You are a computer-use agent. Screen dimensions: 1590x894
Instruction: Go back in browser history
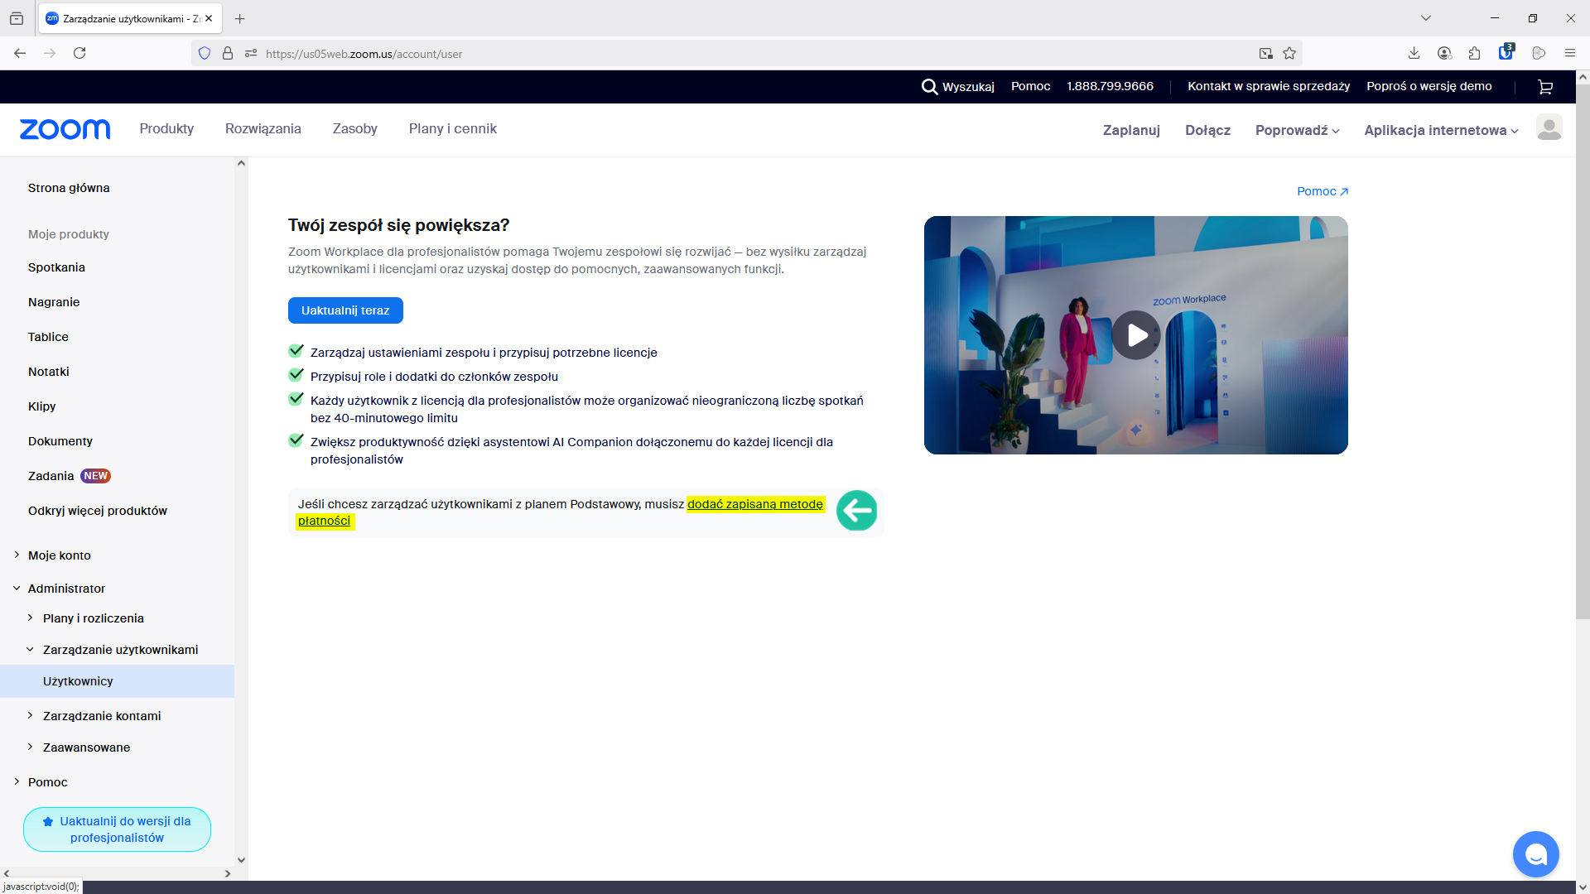click(20, 53)
